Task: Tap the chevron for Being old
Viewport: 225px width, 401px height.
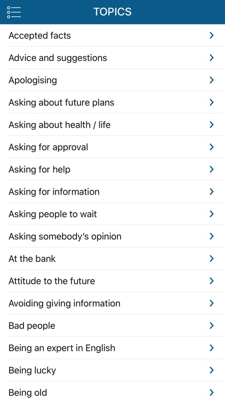Action: click(x=212, y=392)
